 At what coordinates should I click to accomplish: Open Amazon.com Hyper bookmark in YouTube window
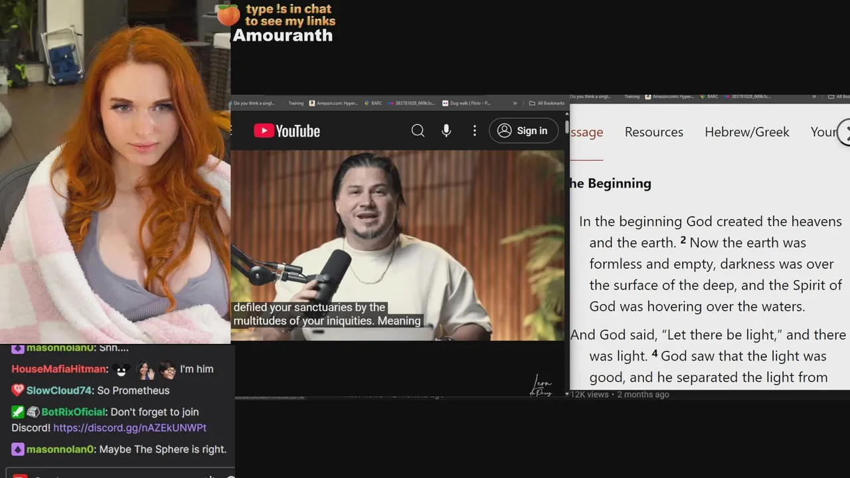(x=333, y=103)
